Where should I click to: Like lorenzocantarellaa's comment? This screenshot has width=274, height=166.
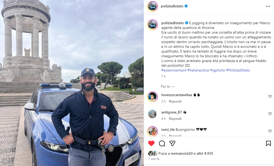pos(270,96)
